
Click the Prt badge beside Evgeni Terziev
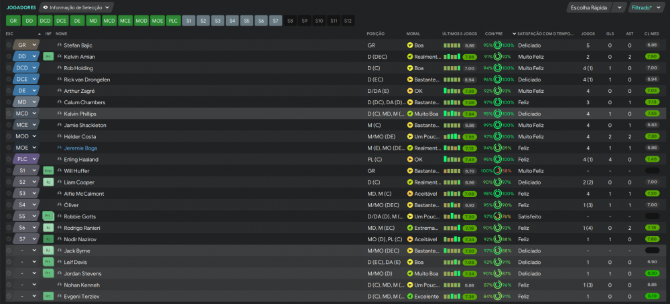(x=48, y=297)
